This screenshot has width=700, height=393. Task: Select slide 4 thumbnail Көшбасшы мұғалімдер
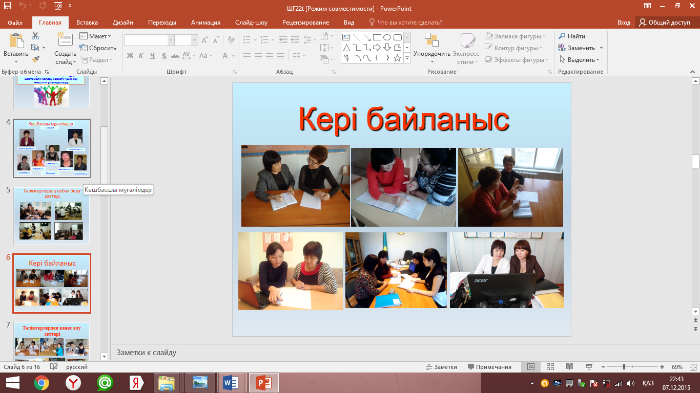[51, 148]
